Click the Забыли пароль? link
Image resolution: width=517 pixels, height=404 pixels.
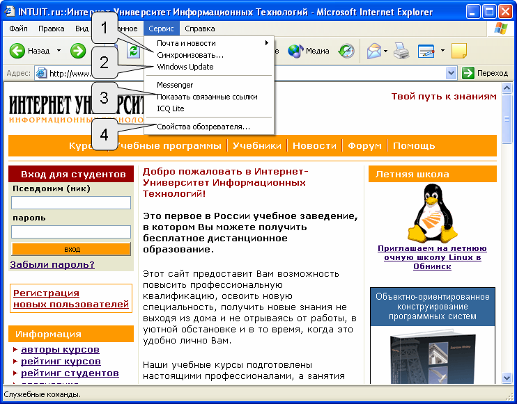[52, 265]
